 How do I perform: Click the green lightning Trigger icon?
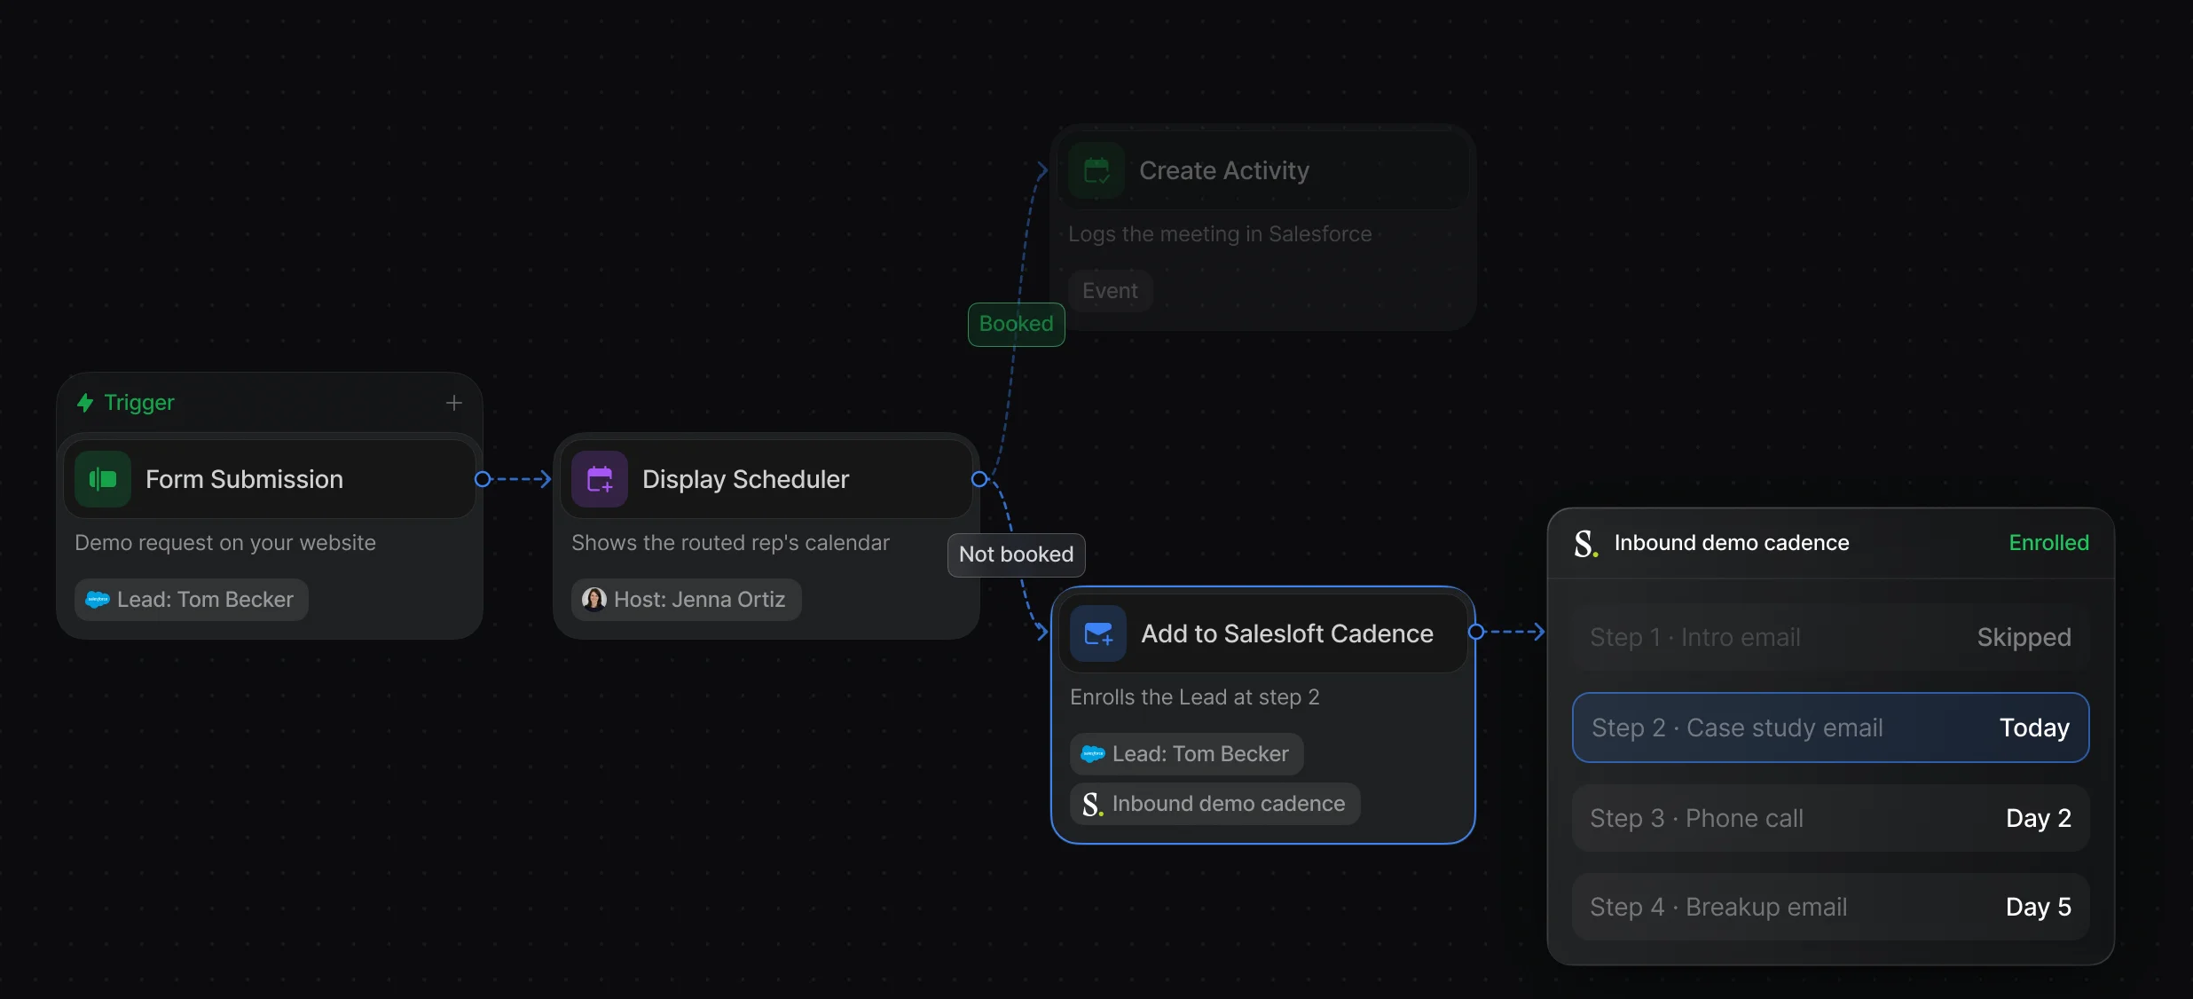click(85, 403)
